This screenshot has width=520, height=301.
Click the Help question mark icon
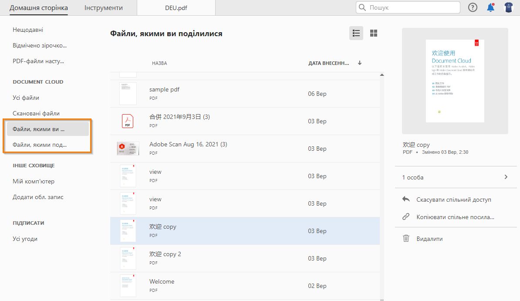pos(473,7)
